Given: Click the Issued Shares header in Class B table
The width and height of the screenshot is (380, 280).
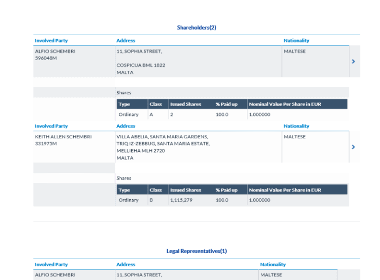Looking at the screenshot, I should [x=186, y=190].
